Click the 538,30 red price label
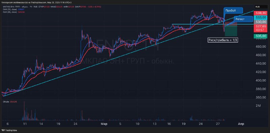270x133 pixels. pos(261,13)
